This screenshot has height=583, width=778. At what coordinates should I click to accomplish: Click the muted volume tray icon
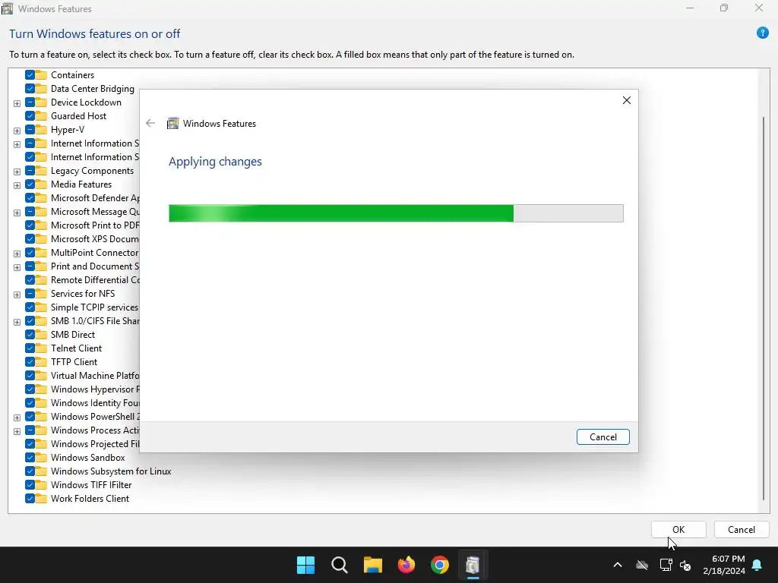(x=685, y=565)
